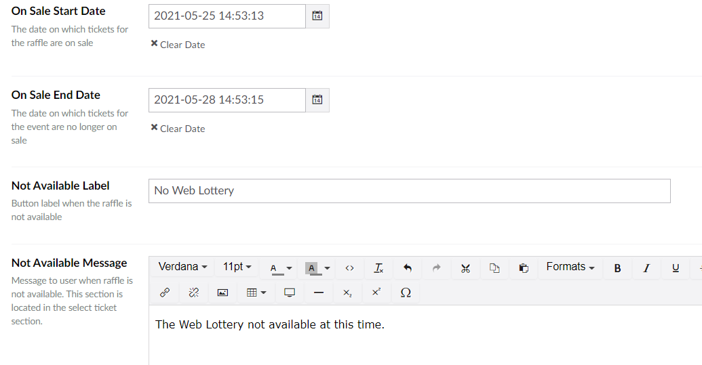Click the Not Available Label text field
Screen dimensions: 702x365
(409, 191)
